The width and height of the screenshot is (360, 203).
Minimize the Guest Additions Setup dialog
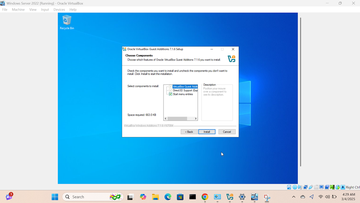coord(212,49)
